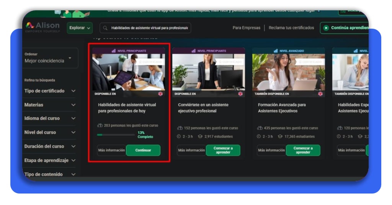Click graduation cap icon beside 17,365 estudiantes
Screen dimensions: 392x205
point(280,136)
